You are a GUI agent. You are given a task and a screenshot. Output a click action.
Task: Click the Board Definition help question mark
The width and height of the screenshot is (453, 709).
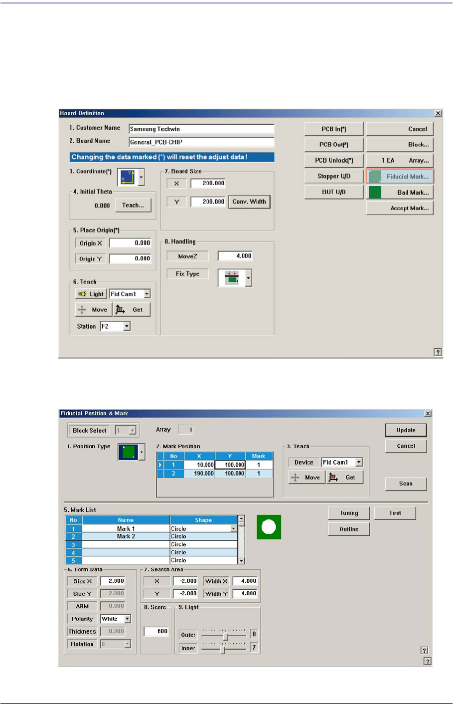point(438,352)
